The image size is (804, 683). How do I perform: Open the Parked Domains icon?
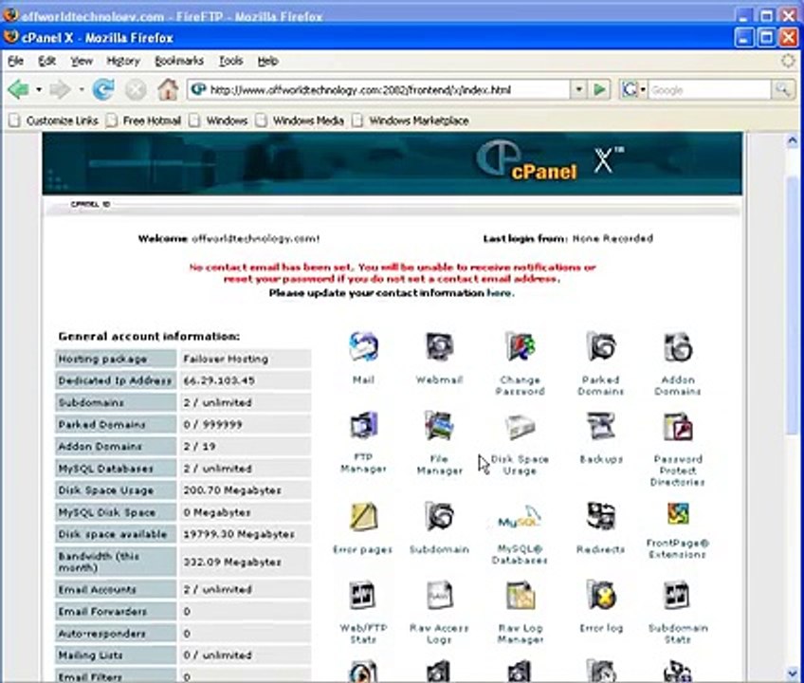[600, 347]
